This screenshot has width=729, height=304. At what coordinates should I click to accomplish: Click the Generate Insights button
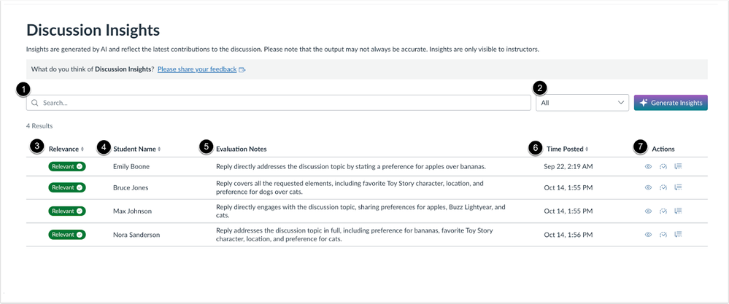click(671, 103)
